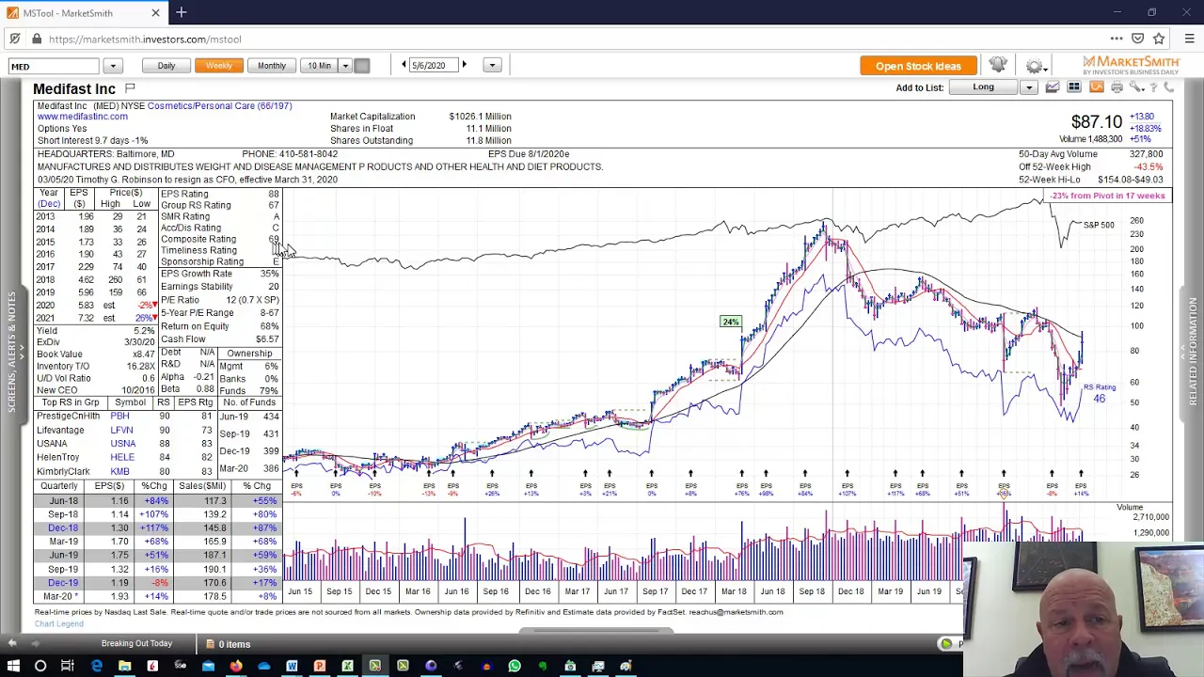Open a new browser tab
The image size is (1204, 677).
pos(181,12)
